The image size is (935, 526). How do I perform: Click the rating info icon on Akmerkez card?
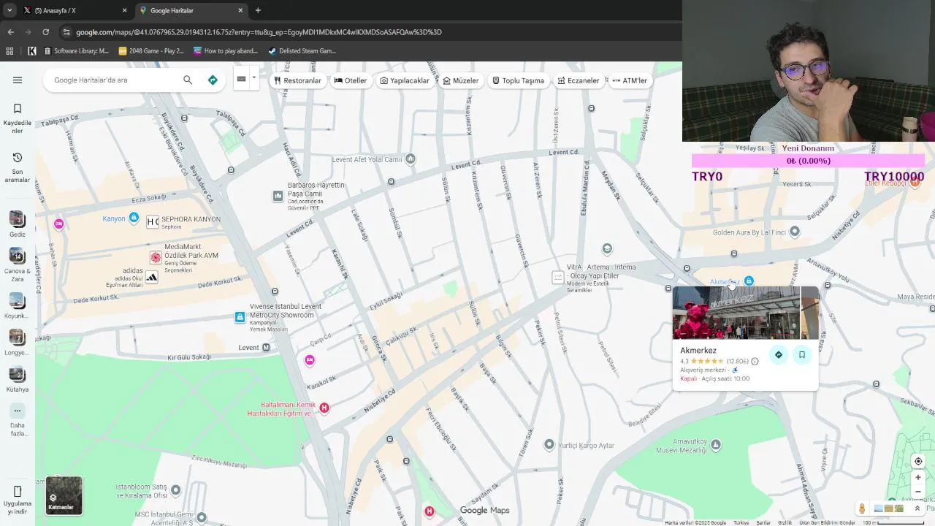pos(755,361)
